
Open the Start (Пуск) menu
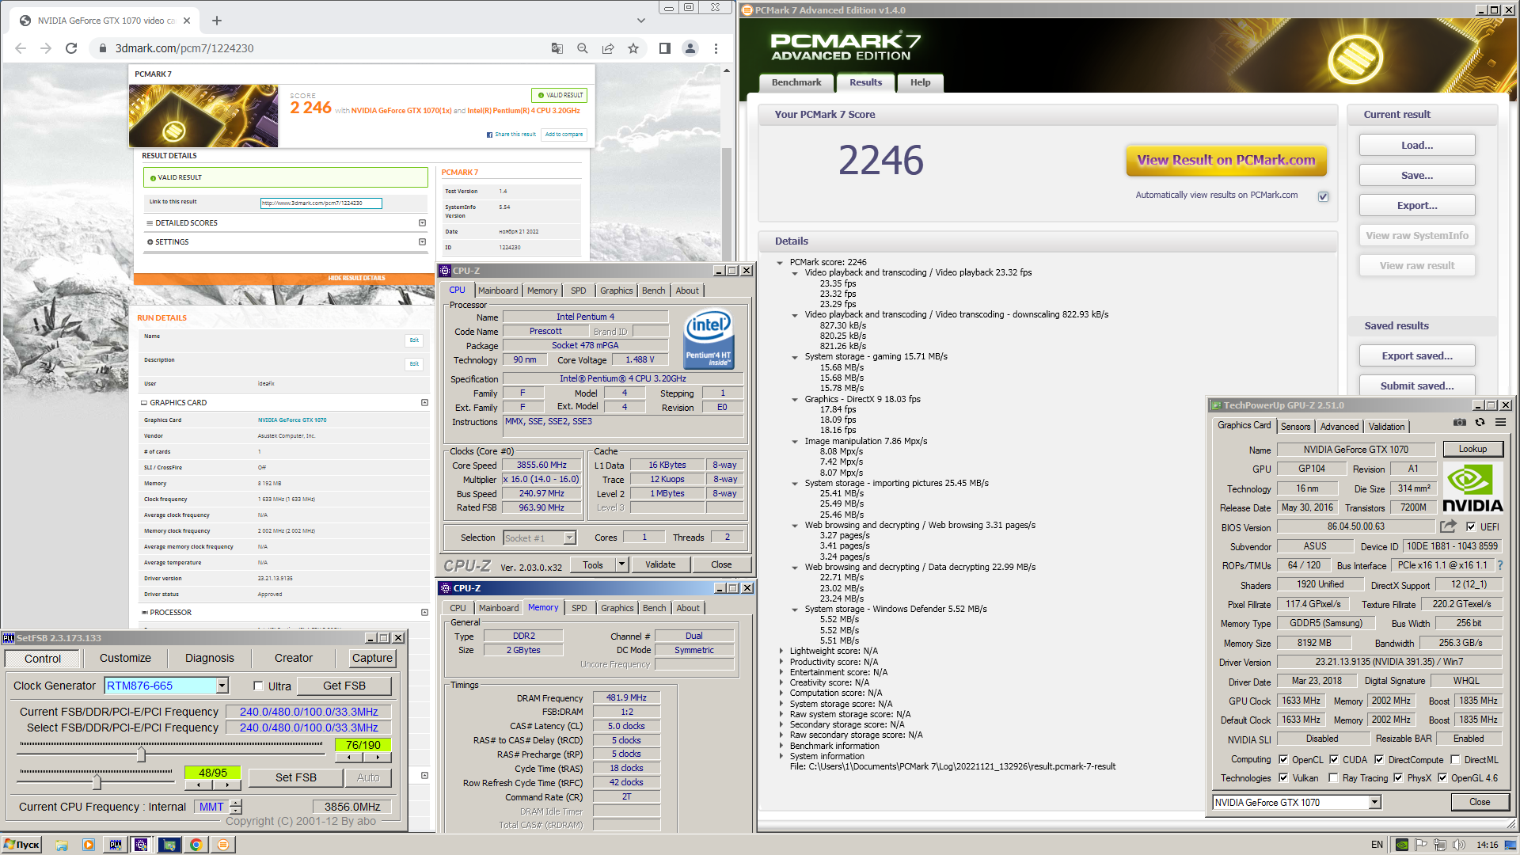coord(22,845)
